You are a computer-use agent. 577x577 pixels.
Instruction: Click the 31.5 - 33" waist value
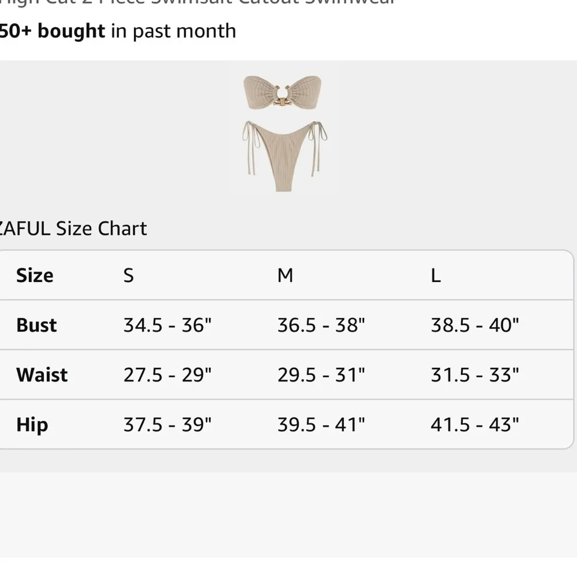tap(475, 375)
